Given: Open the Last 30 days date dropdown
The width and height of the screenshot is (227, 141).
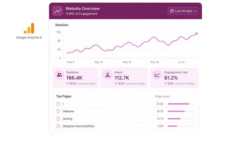Looking at the screenshot, I should (183, 11).
